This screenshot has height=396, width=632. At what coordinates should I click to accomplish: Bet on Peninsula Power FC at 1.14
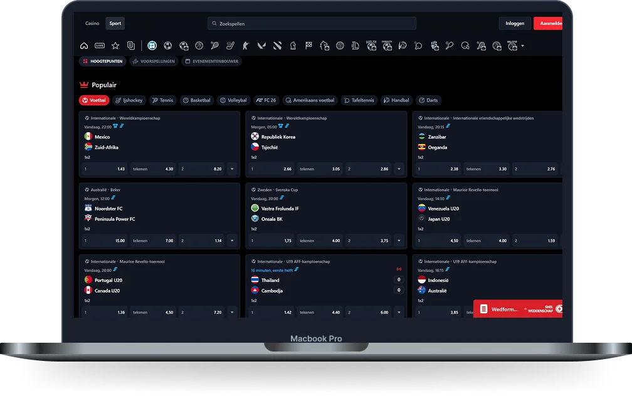point(201,241)
